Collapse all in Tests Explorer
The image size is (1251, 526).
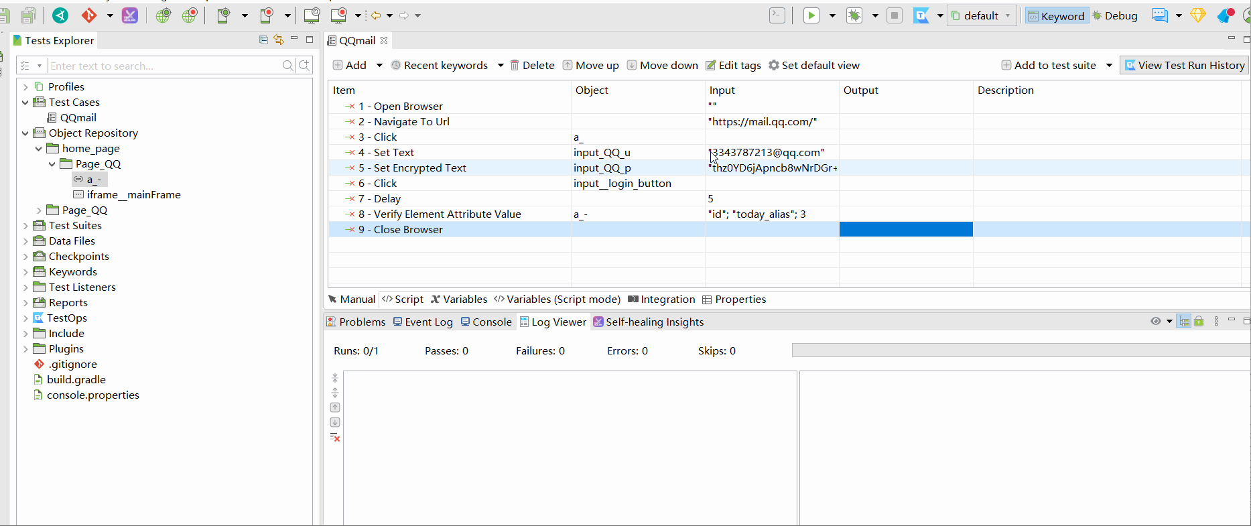263,40
